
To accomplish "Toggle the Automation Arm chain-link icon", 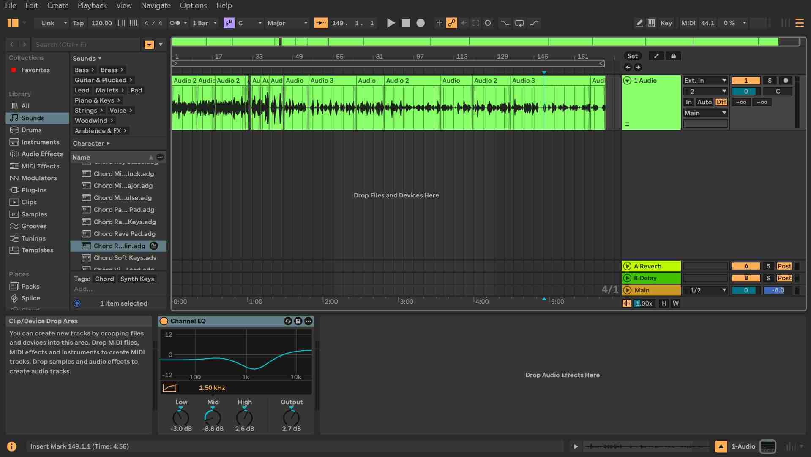I will tap(451, 23).
